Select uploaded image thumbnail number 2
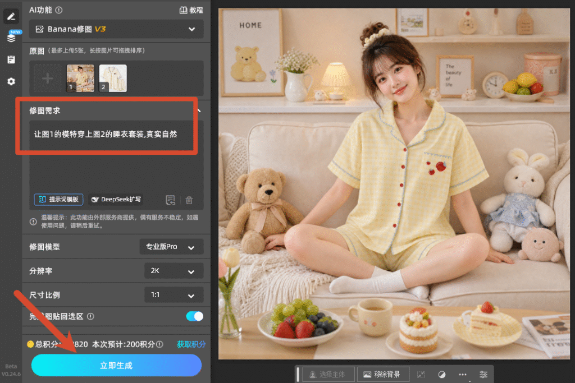The width and height of the screenshot is (575, 383). pyautogui.click(x=113, y=79)
